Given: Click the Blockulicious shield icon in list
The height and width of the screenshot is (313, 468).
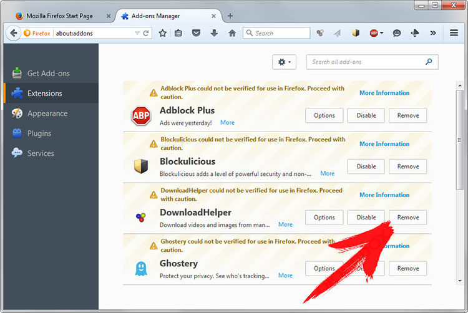Looking at the screenshot, I should [x=141, y=166].
